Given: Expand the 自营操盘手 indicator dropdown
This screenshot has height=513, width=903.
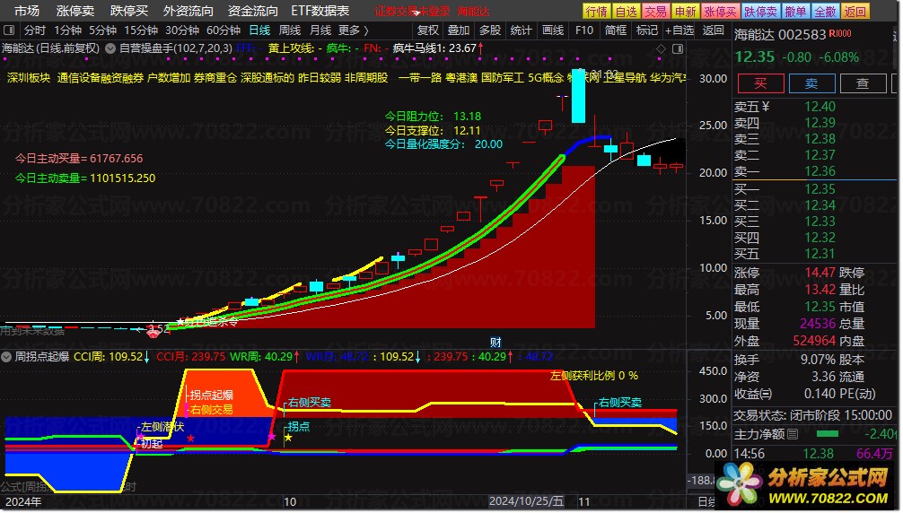Looking at the screenshot, I should 110,49.
